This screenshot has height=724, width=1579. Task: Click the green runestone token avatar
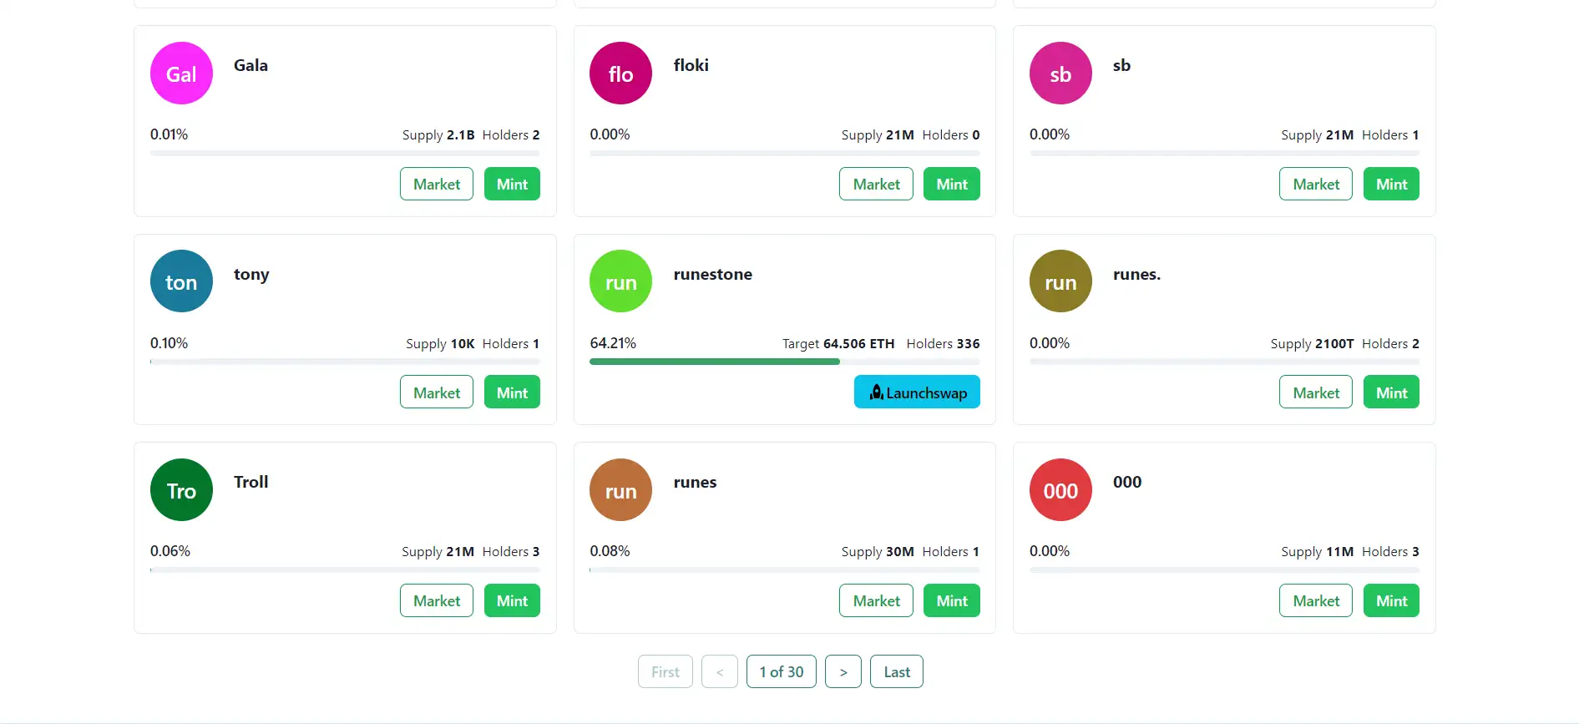pyautogui.click(x=620, y=281)
